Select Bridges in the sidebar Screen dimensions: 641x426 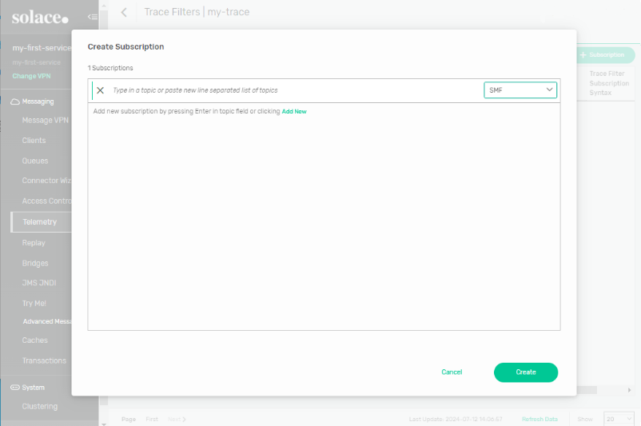pos(35,263)
